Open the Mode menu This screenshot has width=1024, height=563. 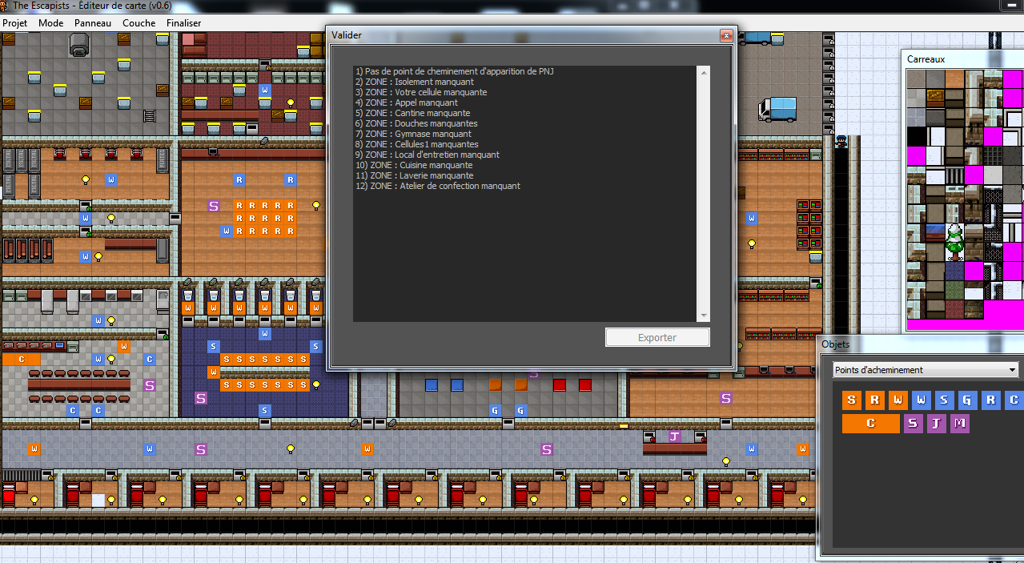(x=50, y=23)
